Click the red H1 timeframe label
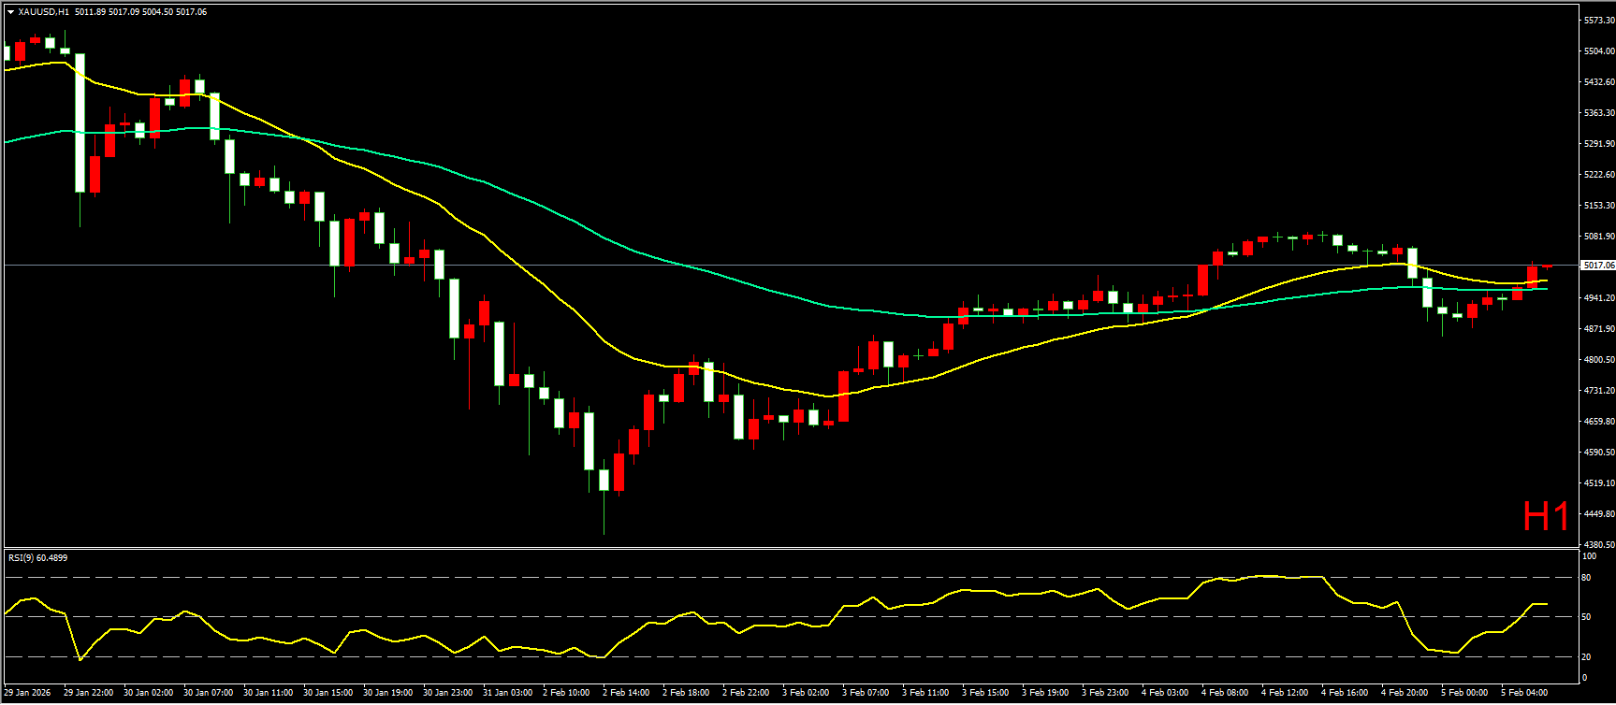This screenshot has width=1616, height=705. click(x=1546, y=517)
